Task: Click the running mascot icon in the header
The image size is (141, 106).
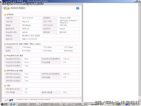Action: 6,8
